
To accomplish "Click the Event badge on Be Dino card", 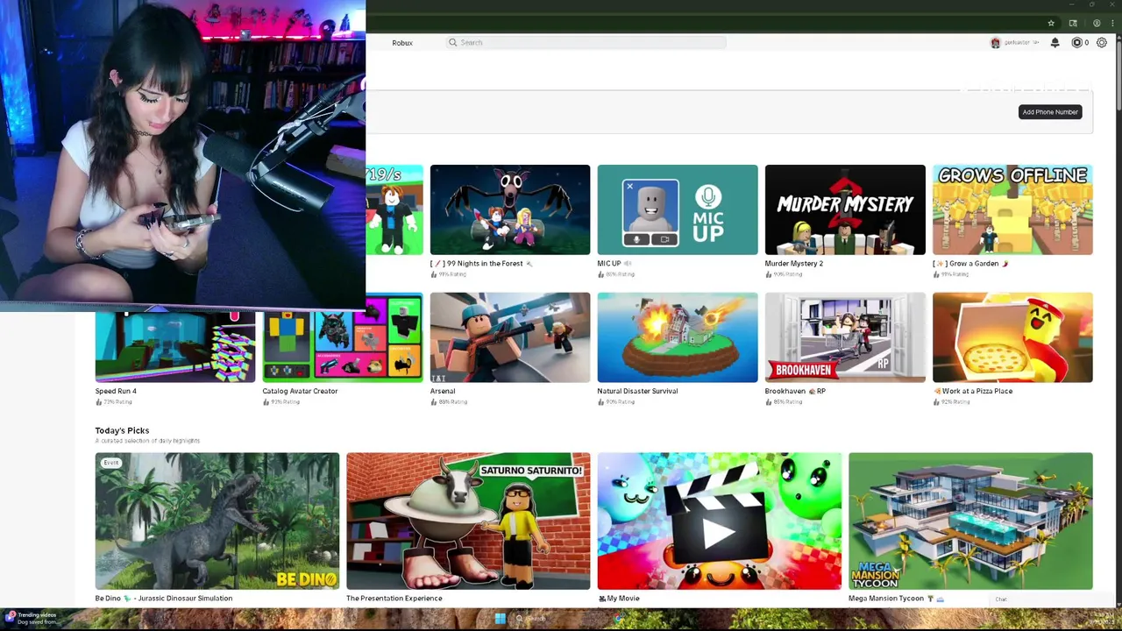I will [110, 463].
